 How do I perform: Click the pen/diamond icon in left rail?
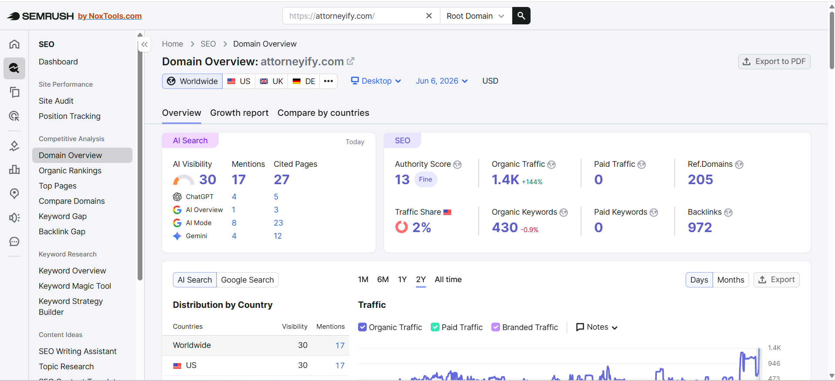14,145
